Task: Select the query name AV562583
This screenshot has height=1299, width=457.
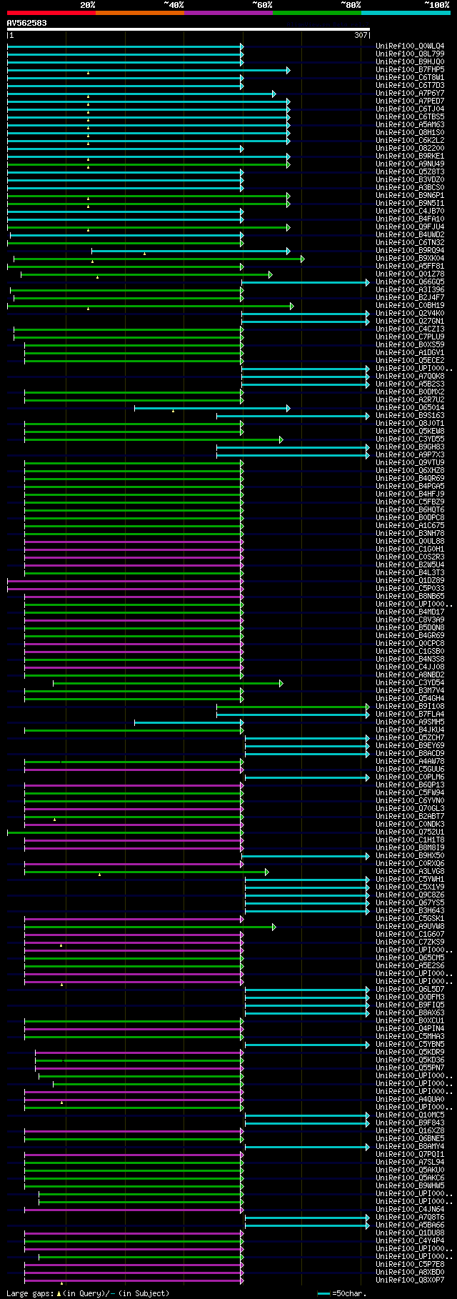Action: (27, 23)
